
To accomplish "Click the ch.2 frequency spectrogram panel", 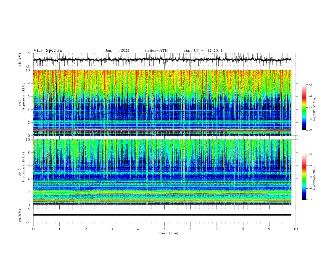I will (x=162, y=172).
